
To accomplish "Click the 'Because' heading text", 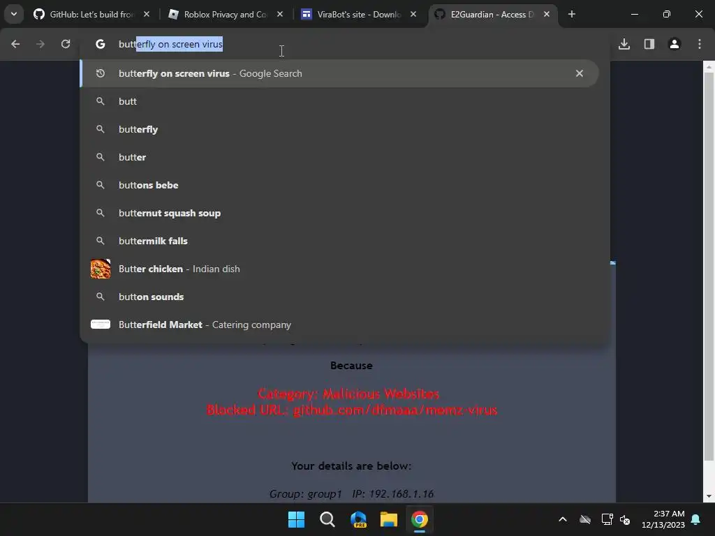I will point(351,366).
